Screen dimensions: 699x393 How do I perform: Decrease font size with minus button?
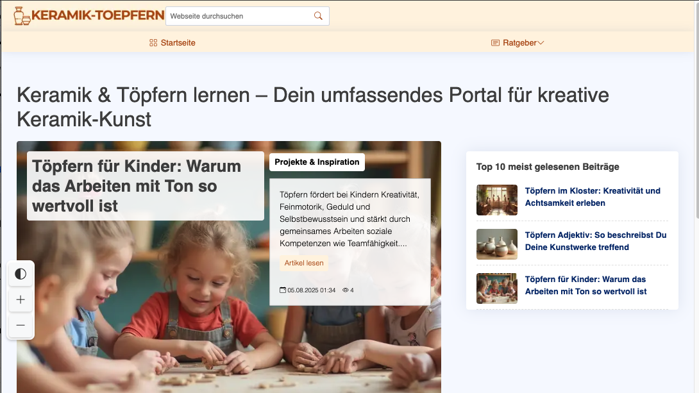tap(21, 326)
